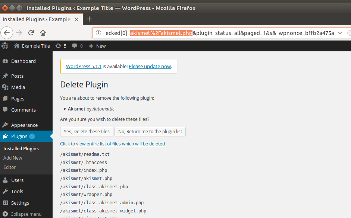Image resolution: width=351 pixels, height=218 pixels.
Task: Click Yes, Delete these files button
Action: [x=87, y=132]
